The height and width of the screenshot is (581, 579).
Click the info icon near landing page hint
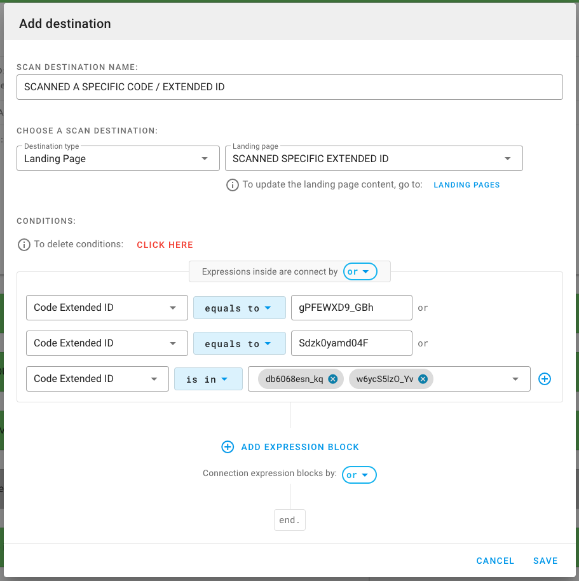pyautogui.click(x=233, y=185)
